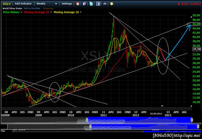Select the 3M range in upper range bar
The image size is (202, 139).
[99, 121]
